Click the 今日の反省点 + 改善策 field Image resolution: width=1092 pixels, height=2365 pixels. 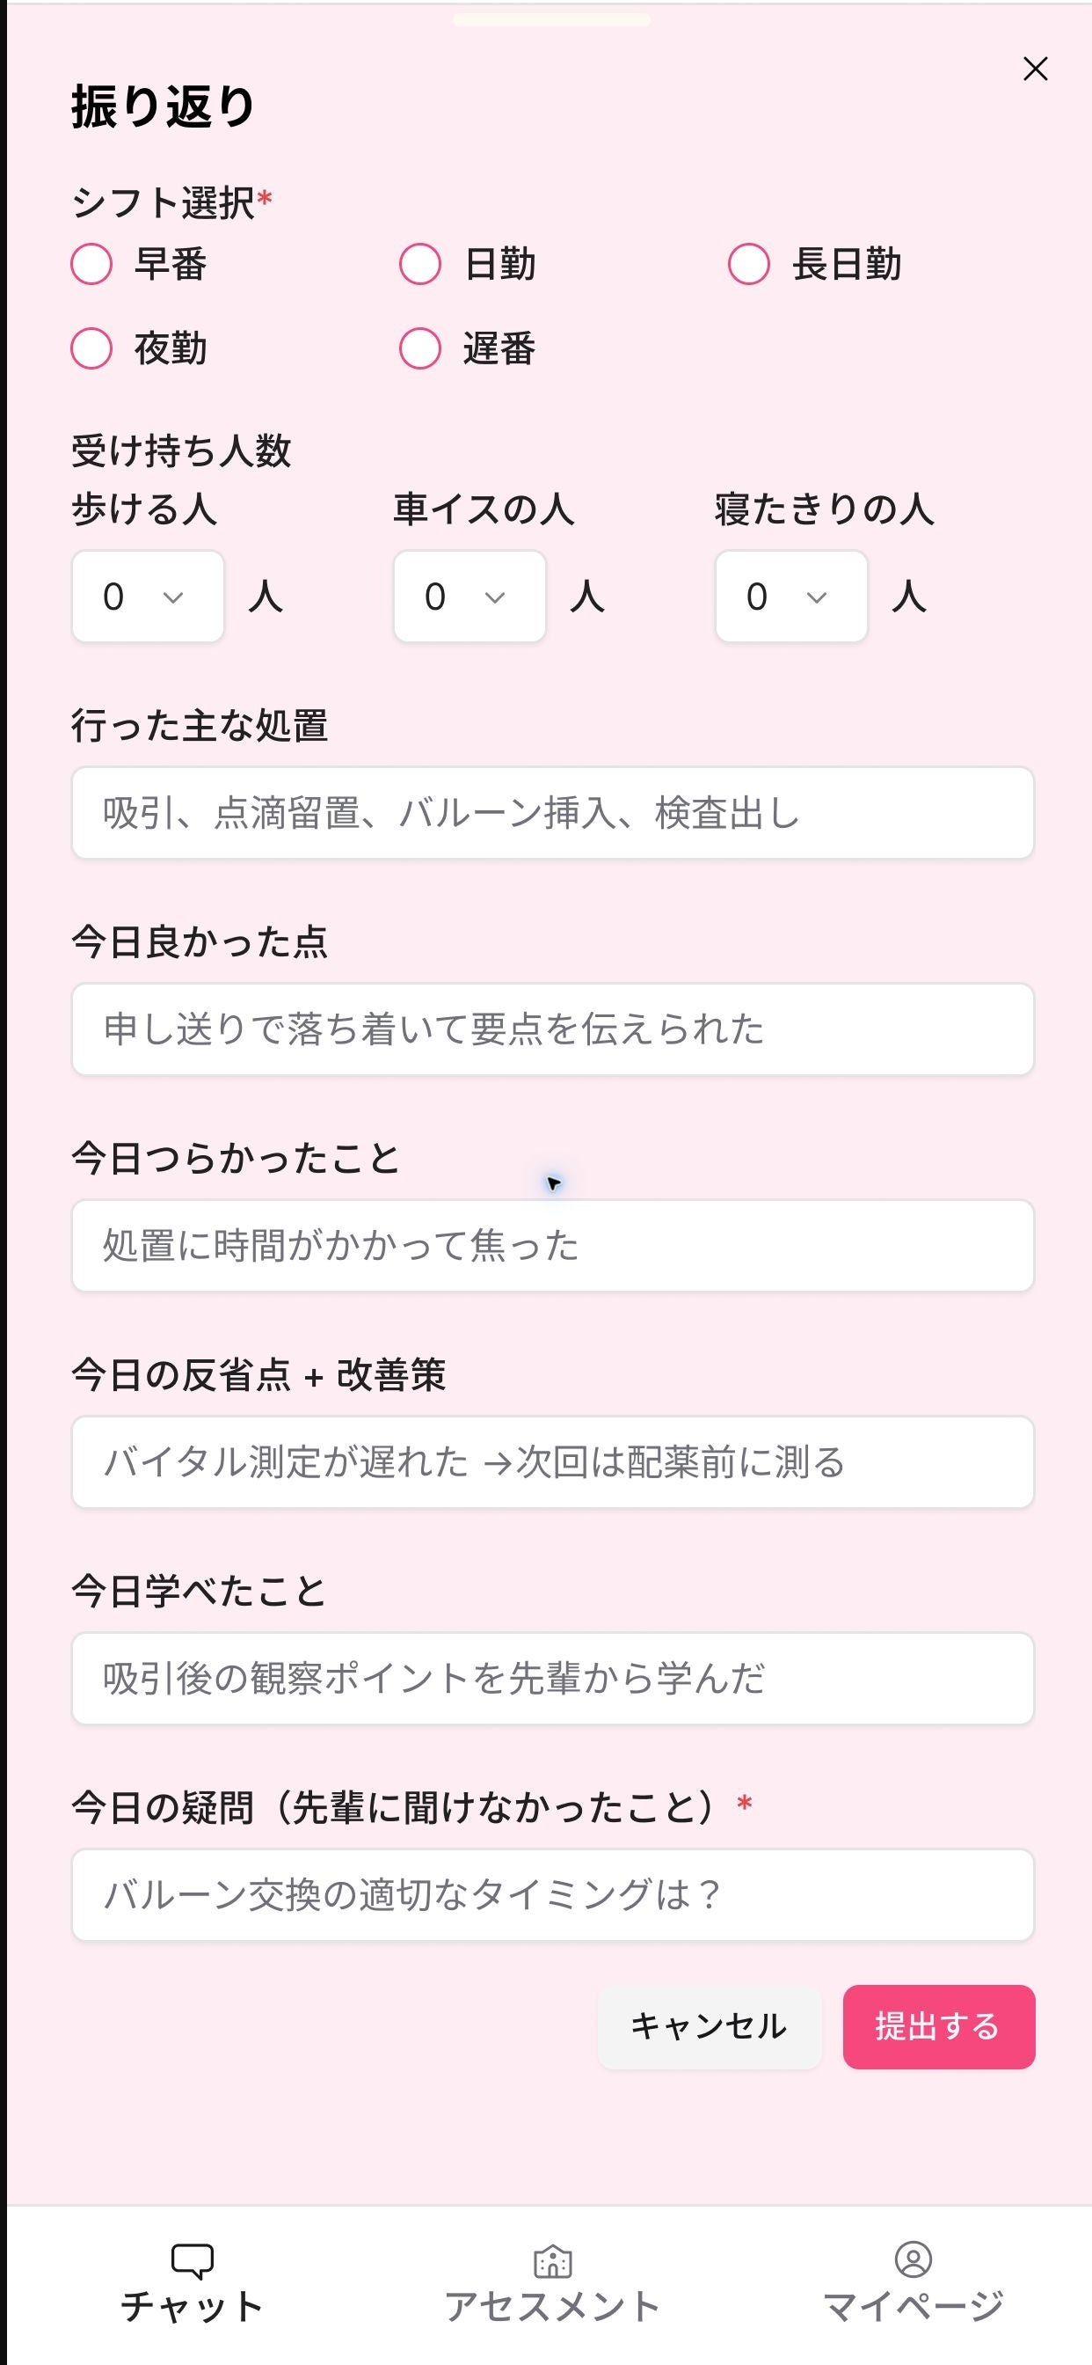tap(553, 1461)
